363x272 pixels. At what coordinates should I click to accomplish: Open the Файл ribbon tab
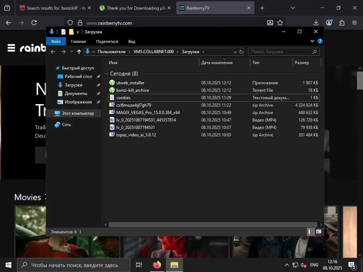[56, 41]
